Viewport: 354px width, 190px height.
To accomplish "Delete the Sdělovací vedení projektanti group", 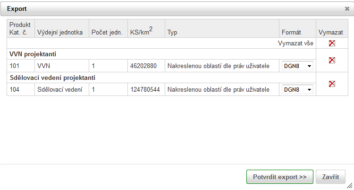I will [x=332, y=84].
